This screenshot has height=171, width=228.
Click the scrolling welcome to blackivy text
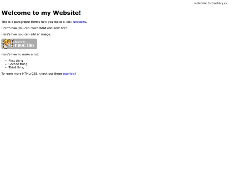[x=211, y=3]
